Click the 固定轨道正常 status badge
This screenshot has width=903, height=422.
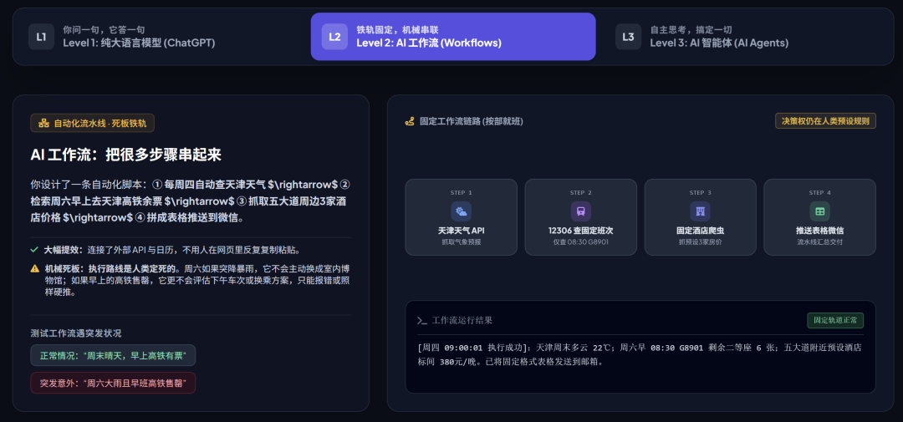pyautogui.click(x=835, y=321)
